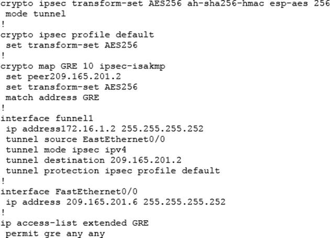
Task: Select the "tunnel protection ipsec profile default" line
Action: coord(112,171)
